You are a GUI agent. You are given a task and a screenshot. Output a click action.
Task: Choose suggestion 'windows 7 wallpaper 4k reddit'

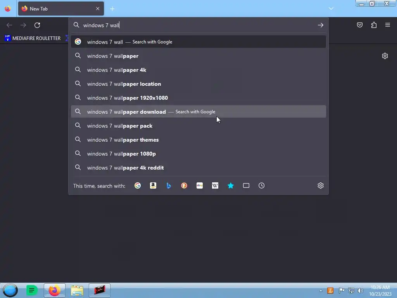point(198,168)
